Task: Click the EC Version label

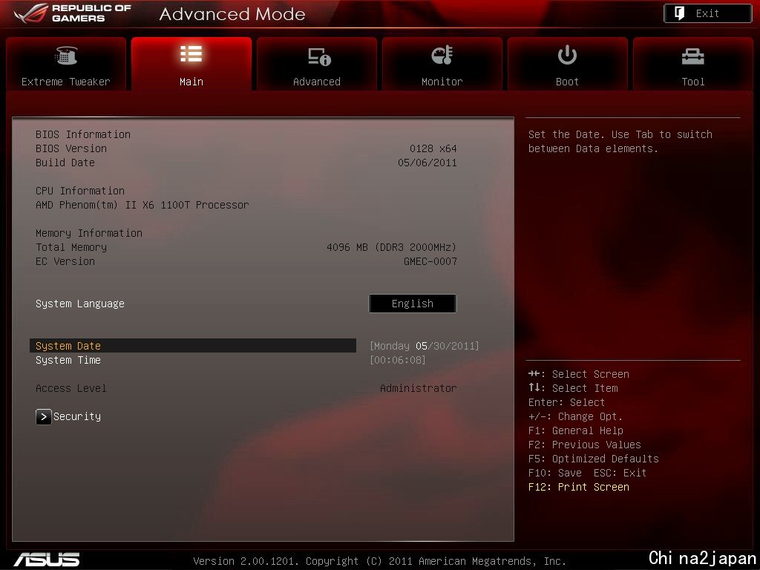Action: pyautogui.click(x=65, y=261)
